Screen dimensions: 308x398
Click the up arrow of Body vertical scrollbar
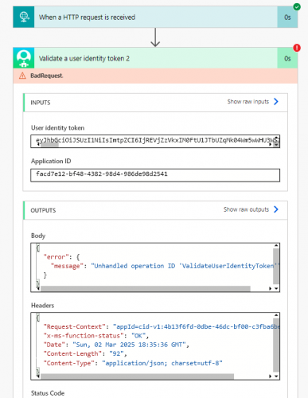[x=276, y=246]
